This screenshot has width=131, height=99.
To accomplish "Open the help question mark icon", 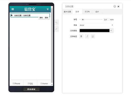I will [x=115, y=6].
